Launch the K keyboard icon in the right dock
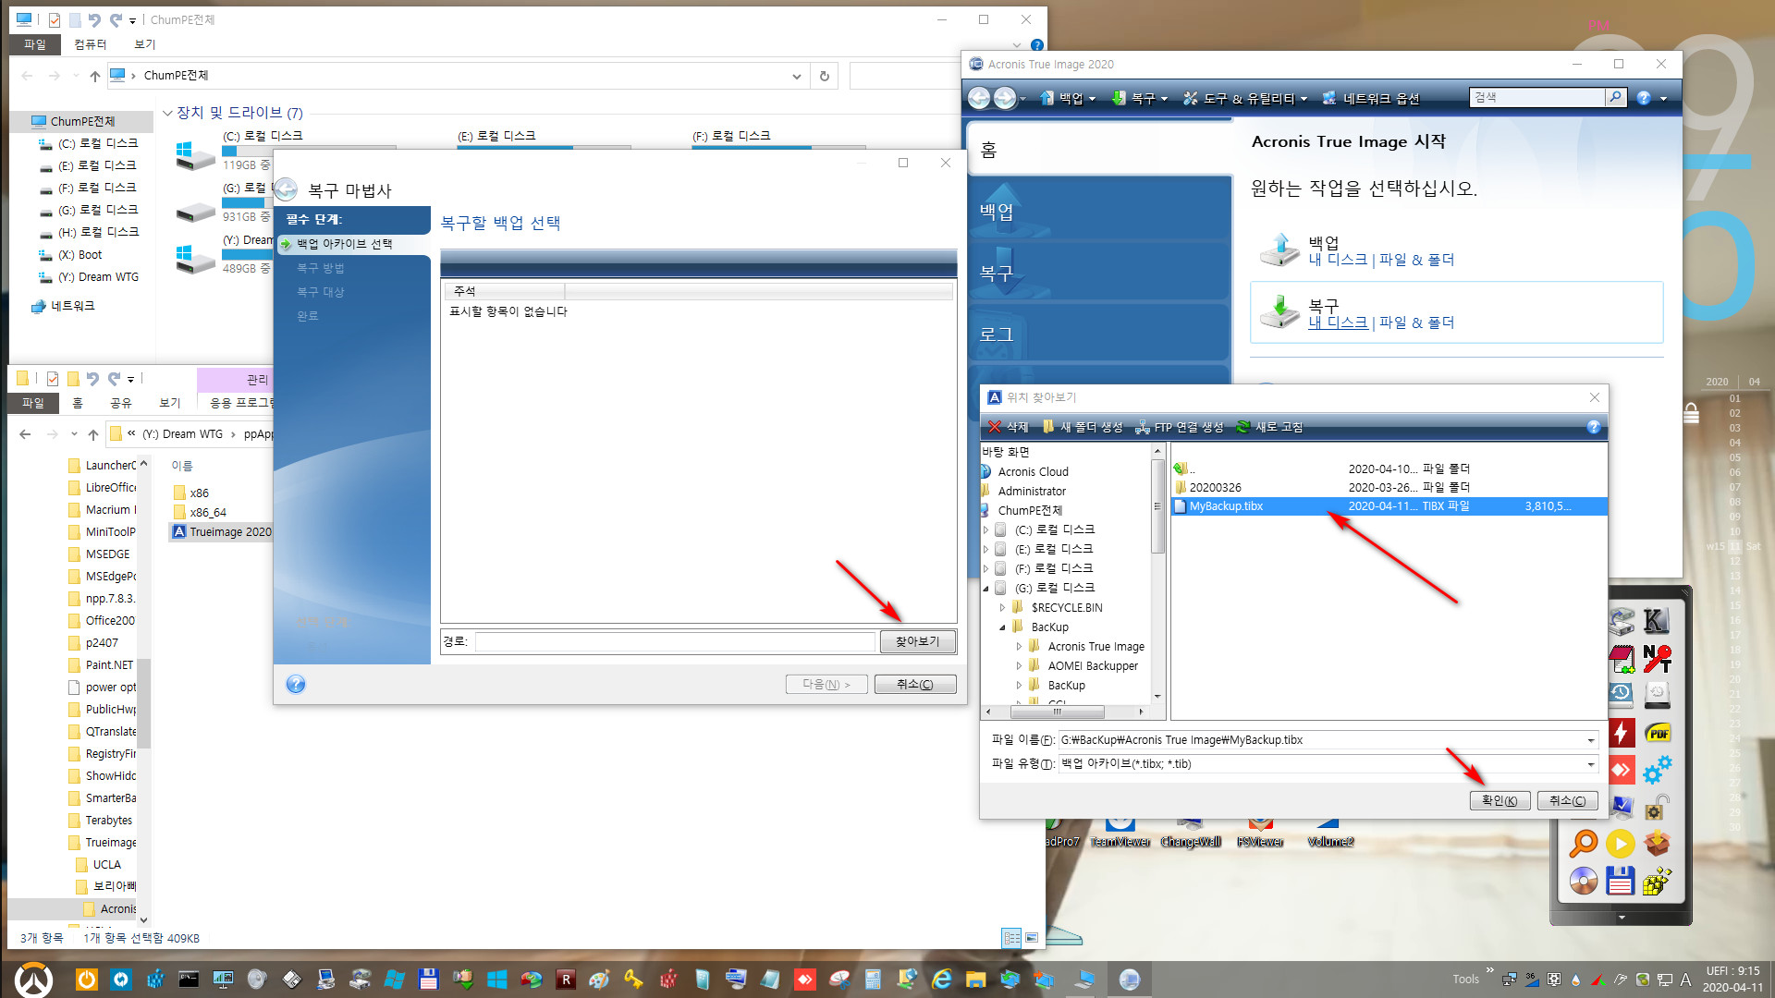 click(1656, 622)
